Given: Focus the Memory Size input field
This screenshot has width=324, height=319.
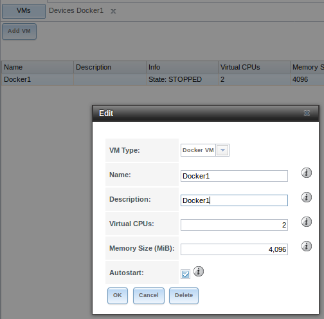Looking at the screenshot, I should click(x=234, y=249).
